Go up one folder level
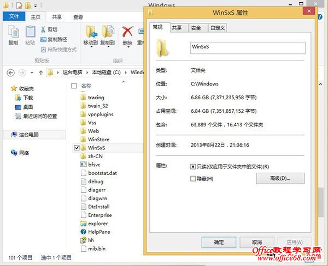The width and height of the screenshot is (328, 266). 41,72
